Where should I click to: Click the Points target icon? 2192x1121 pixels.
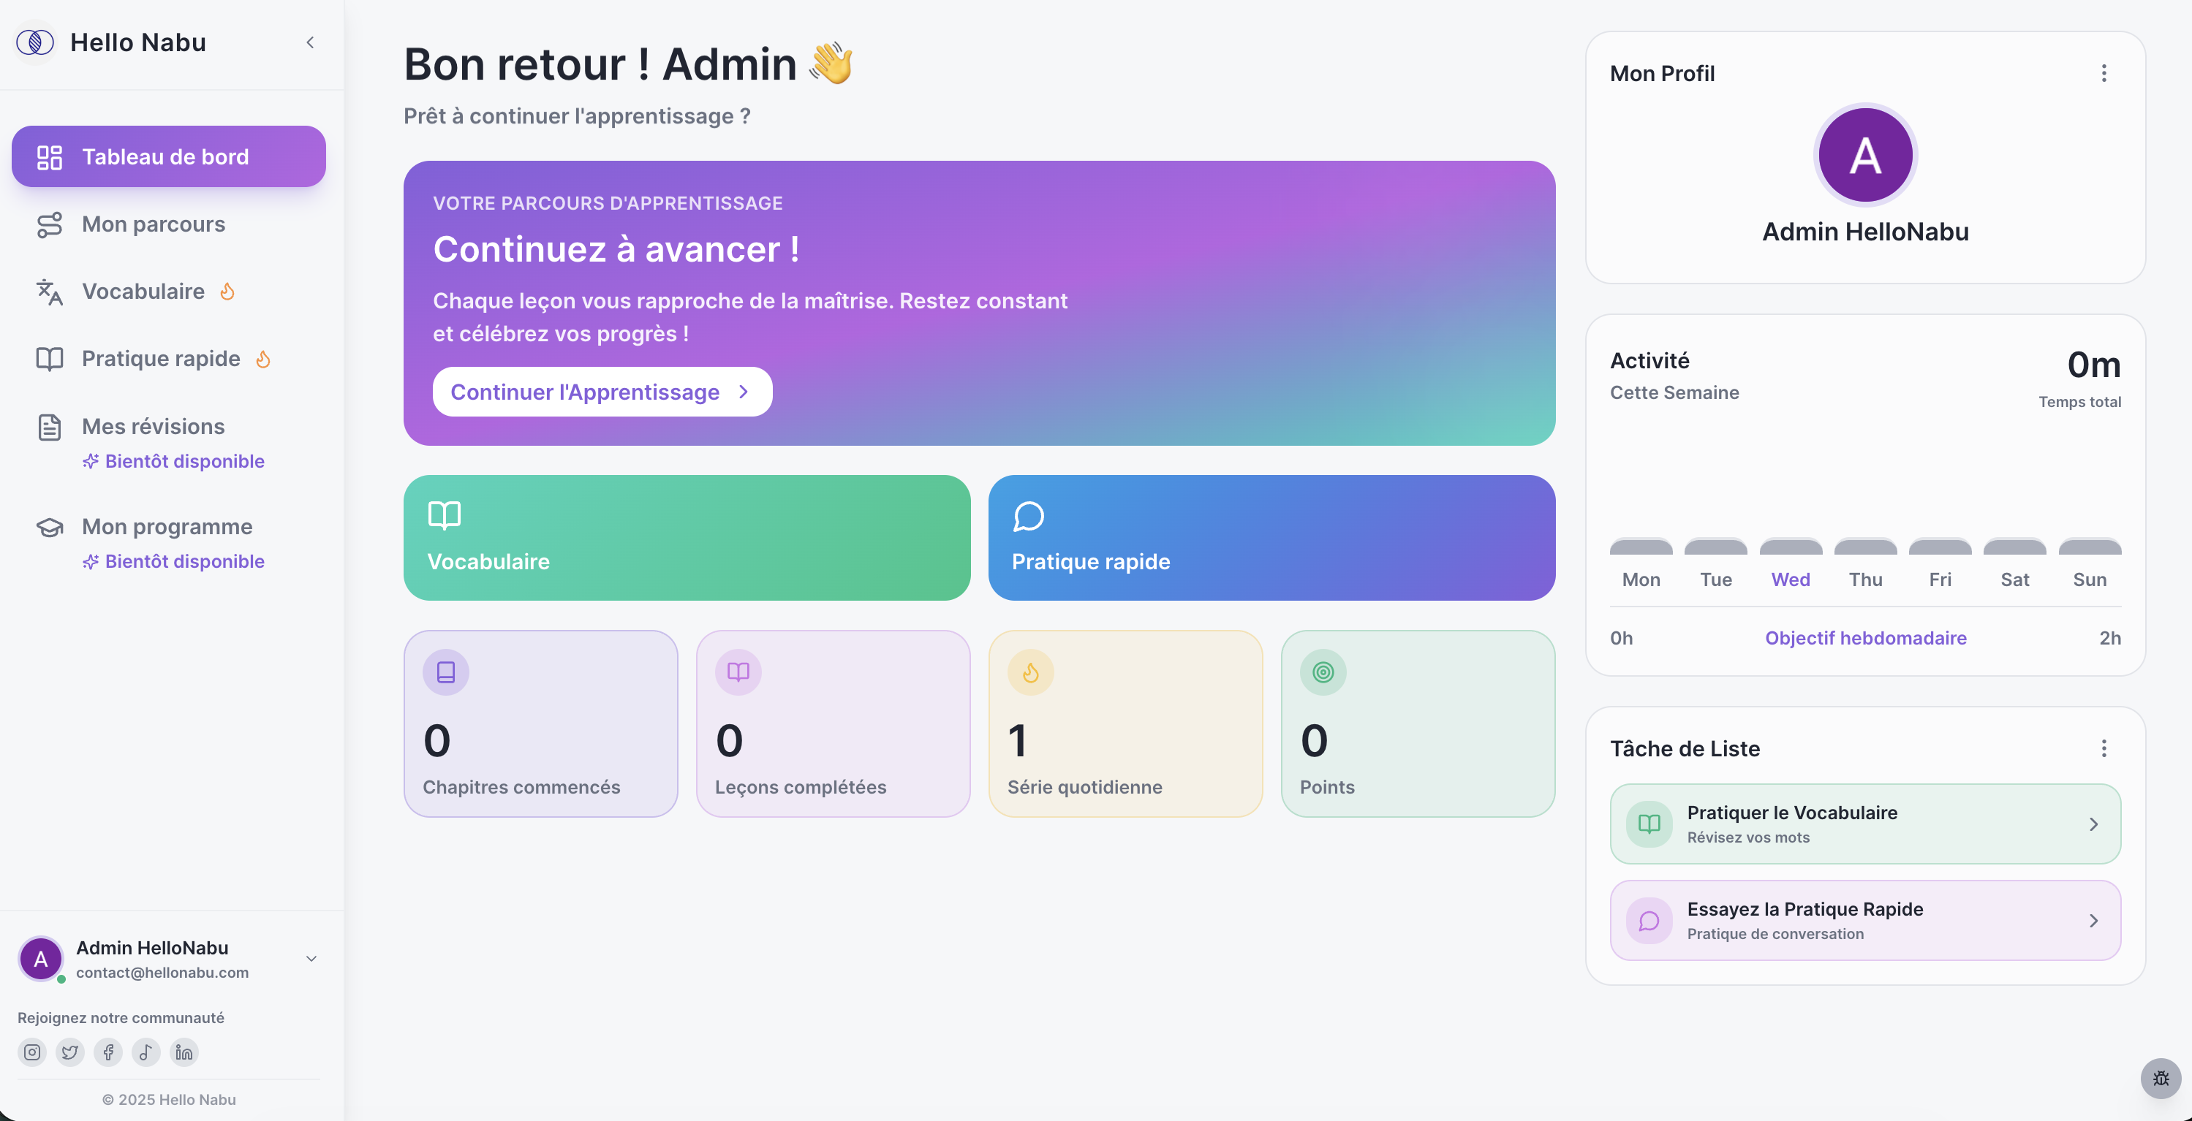pyautogui.click(x=1323, y=672)
